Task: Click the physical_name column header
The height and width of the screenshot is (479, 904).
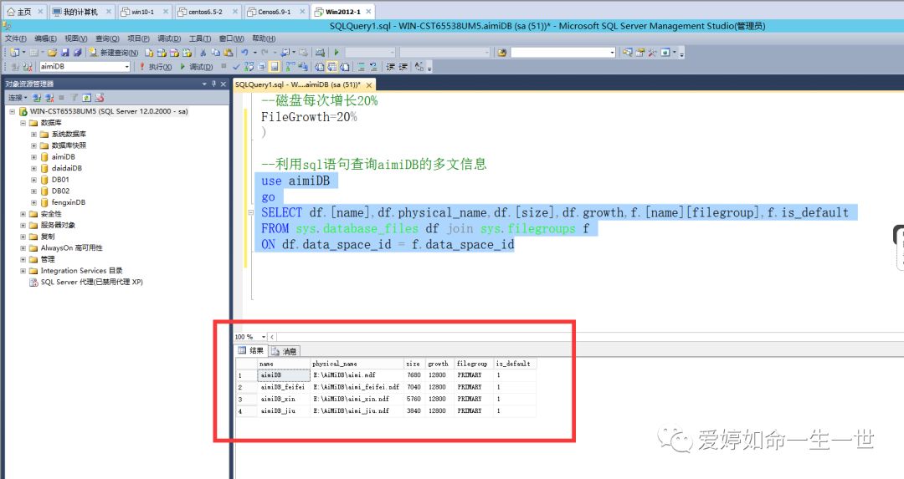Action: click(x=357, y=364)
